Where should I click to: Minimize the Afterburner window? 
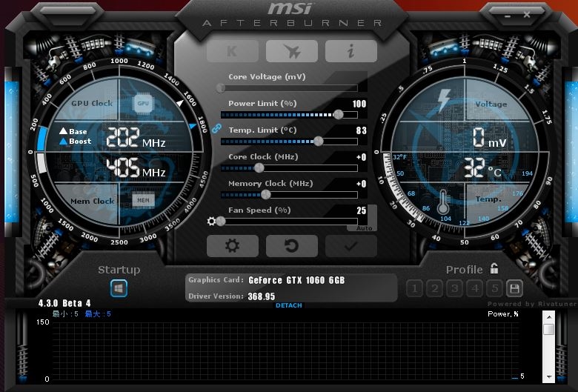(508, 16)
